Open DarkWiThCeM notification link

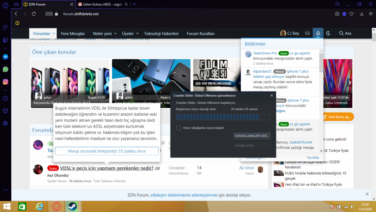coord(301,142)
